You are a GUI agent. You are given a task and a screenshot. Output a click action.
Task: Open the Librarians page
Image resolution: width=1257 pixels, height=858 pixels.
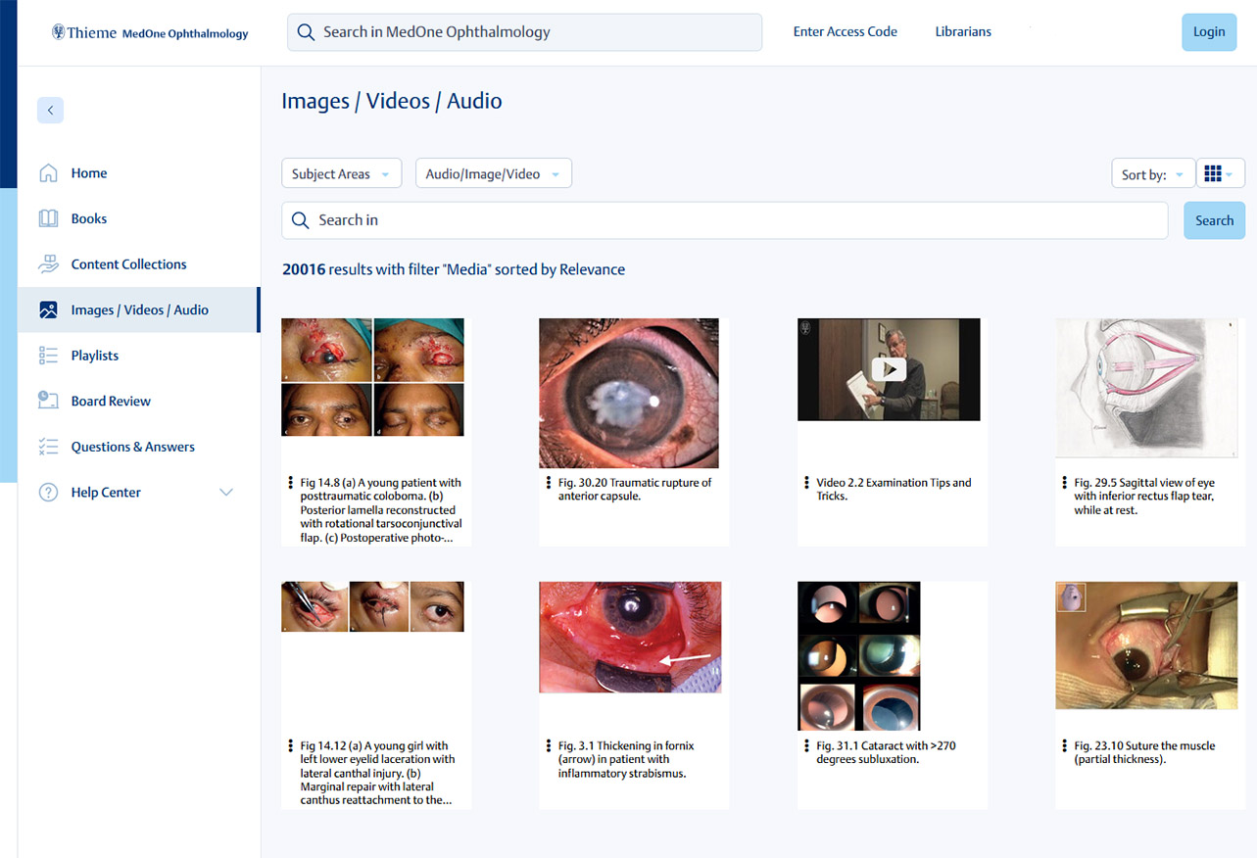(962, 31)
